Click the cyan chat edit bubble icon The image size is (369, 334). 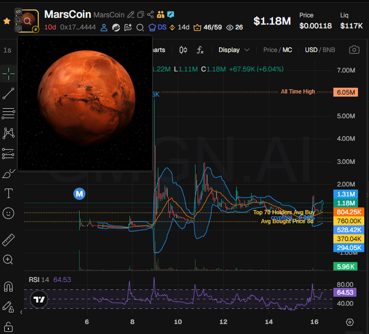(170, 15)
